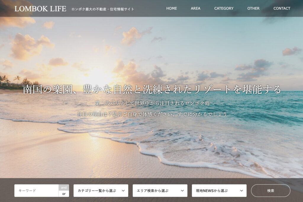
Task: Open the OTHER menu item
Action: coord(253,8)
